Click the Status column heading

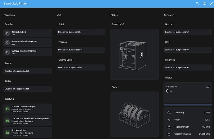[114, 15]
